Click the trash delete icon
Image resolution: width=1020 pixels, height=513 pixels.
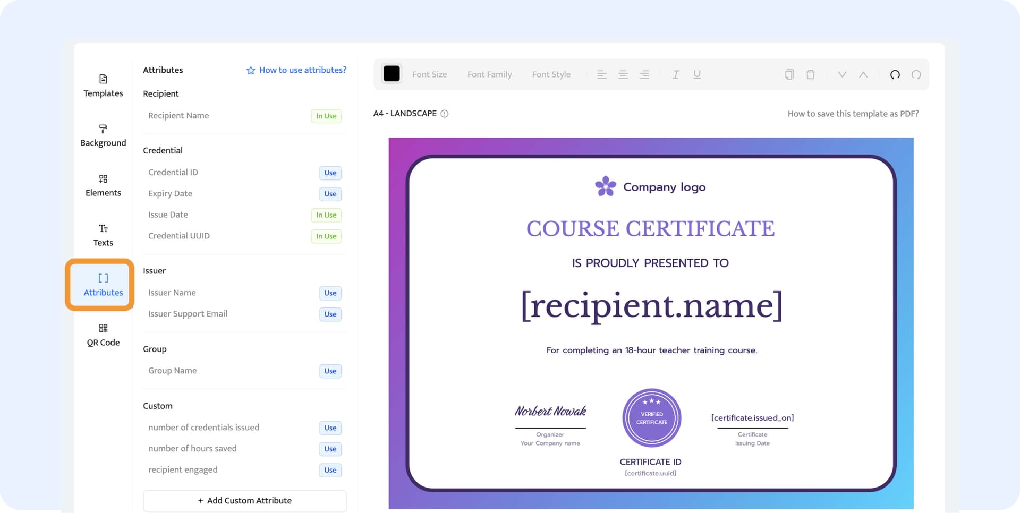(810, 75)
